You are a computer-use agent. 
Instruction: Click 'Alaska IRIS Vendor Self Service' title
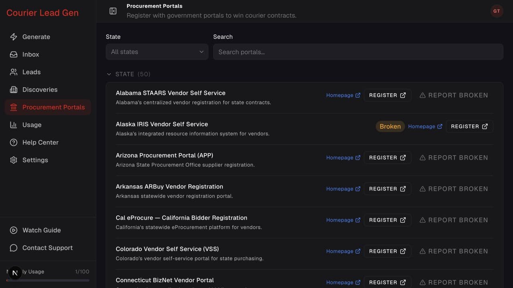pyautogui.click(x=162, y=124)
